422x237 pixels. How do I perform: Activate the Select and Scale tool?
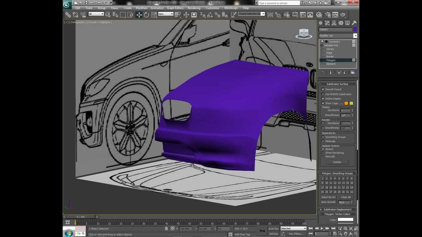[154, 14]
